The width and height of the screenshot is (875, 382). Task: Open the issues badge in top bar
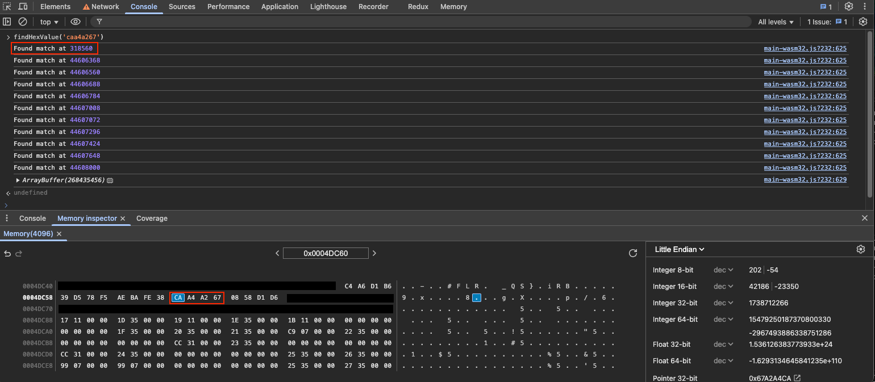tap(826, 7)
